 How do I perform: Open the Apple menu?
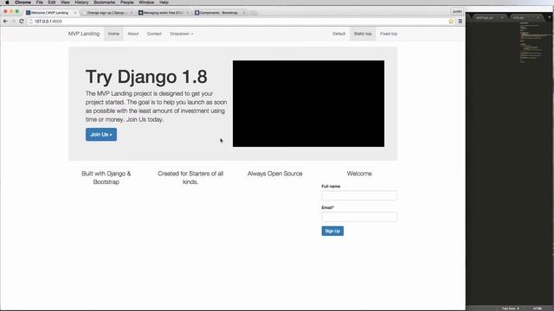click(7, 2)
